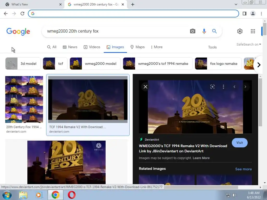This screenshot has width=267, height=200.
Task: Click the deviantart.com text under TCF 1994 Remake
Action: [x=59, y=132]
